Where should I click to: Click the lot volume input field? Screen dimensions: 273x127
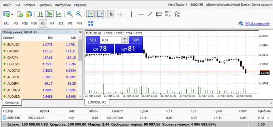coord(111,40)
